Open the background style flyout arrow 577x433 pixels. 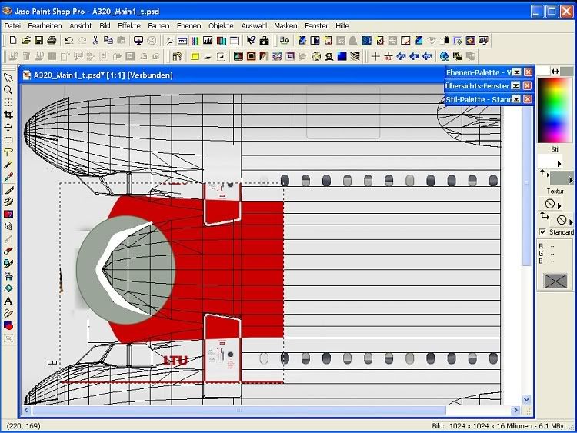tap(571, 180)
